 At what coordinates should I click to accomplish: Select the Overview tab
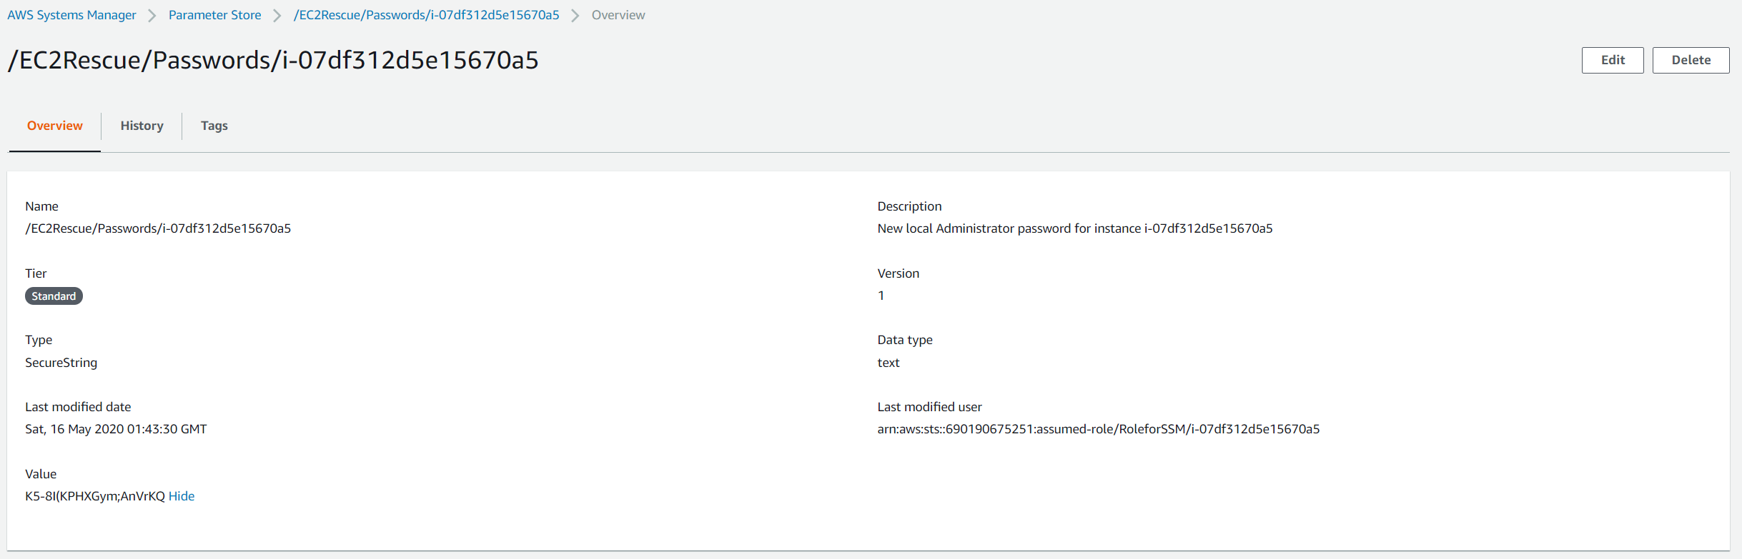coord(55,126)
